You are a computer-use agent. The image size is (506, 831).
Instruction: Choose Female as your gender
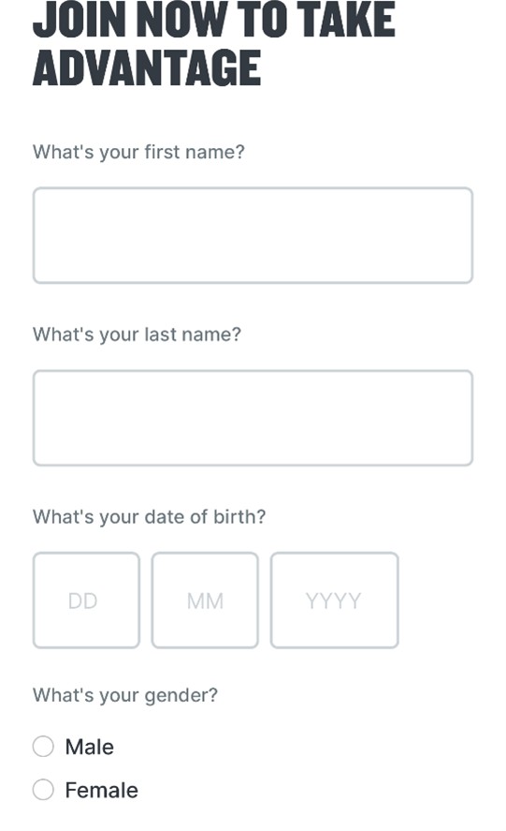(43, 790)
